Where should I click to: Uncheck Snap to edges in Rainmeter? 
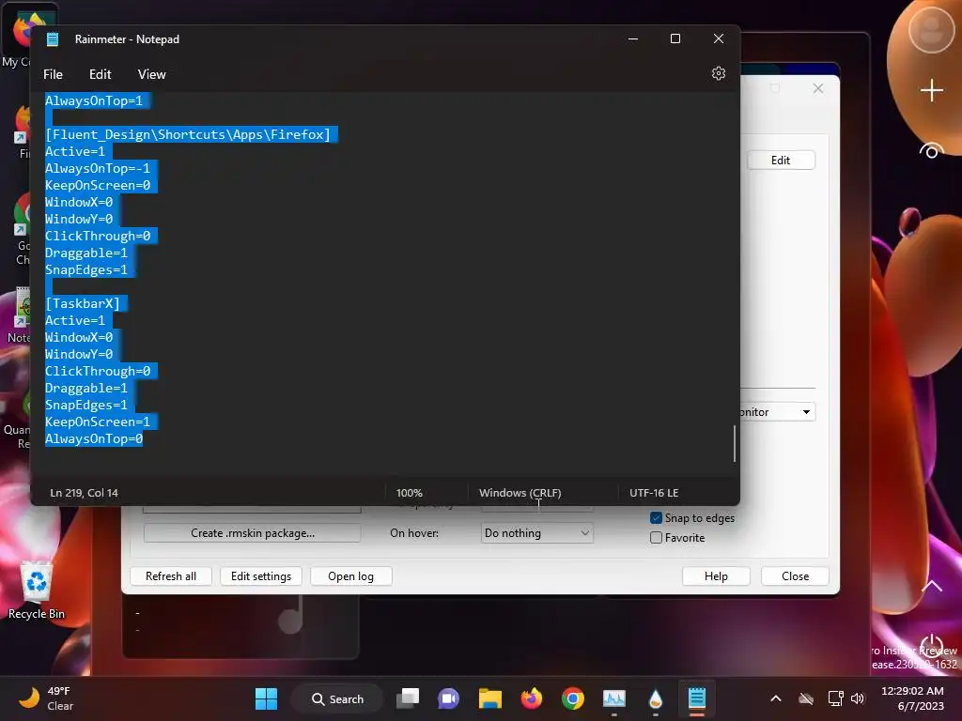[656, 518]
